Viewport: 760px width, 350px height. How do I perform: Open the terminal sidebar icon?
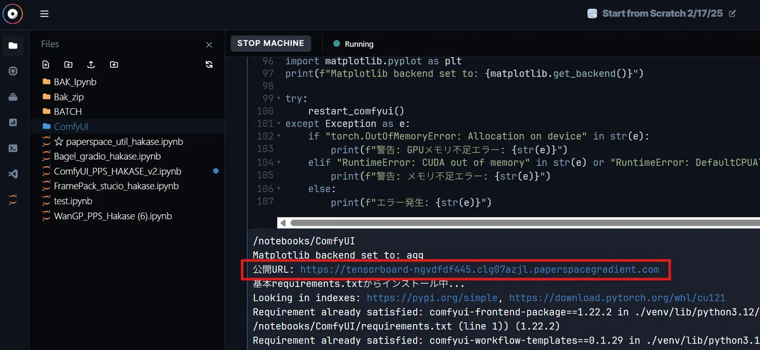[13, 148]
